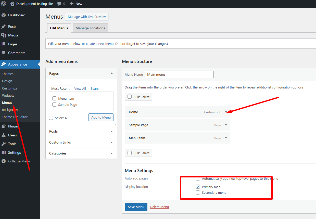This screenshot has width=316, height=219.
Task: Click the Posts pushpin icon
Action: click(4, 27)
